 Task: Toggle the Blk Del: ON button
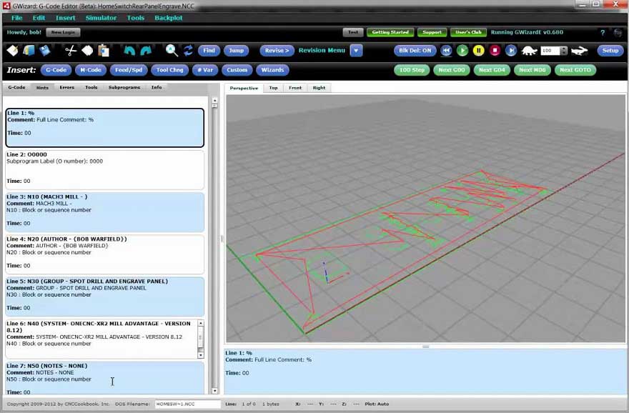pyautogui.click(x=415, y=51)
